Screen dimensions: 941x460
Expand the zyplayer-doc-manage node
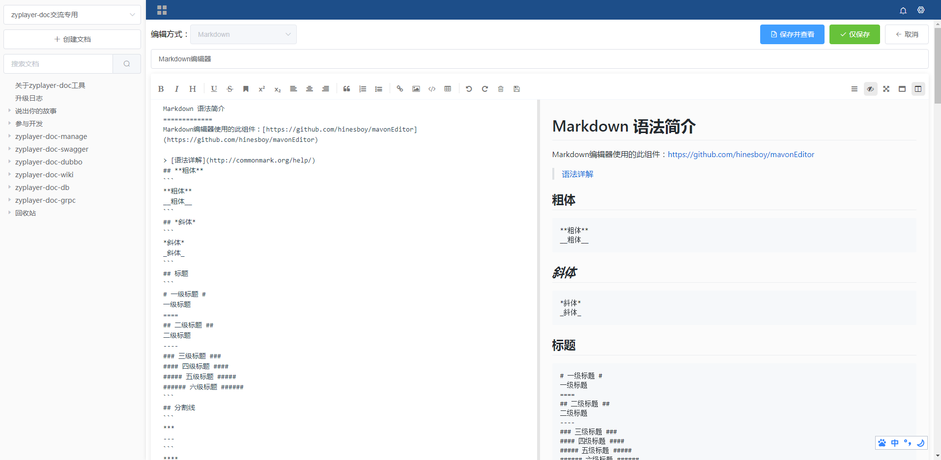9,136
